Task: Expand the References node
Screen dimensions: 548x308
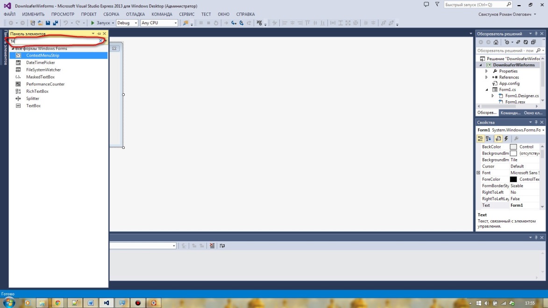Action: 486,77
